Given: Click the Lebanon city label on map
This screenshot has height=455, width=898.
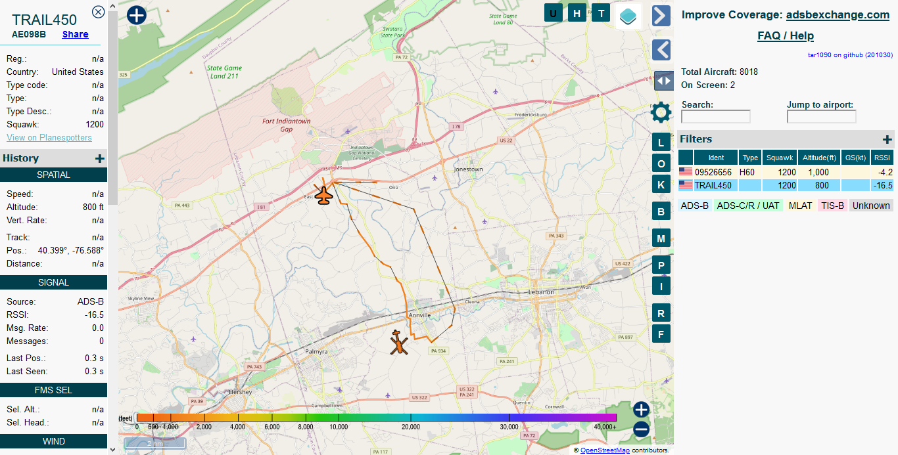Looking at the screenshot, I should pyautogui.click(x=542, y=292).
